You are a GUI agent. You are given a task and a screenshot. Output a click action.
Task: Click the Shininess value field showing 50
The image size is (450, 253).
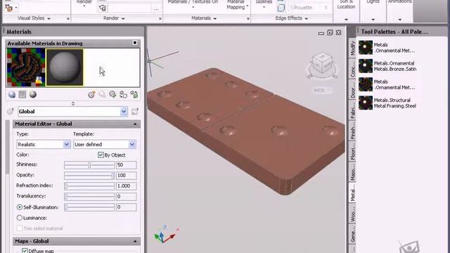point(126,165)
